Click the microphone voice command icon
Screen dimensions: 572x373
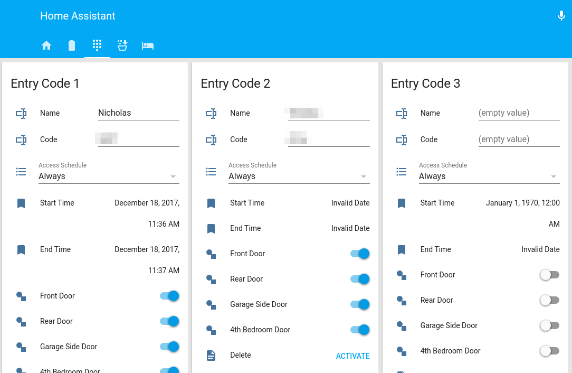coord(561,16)
